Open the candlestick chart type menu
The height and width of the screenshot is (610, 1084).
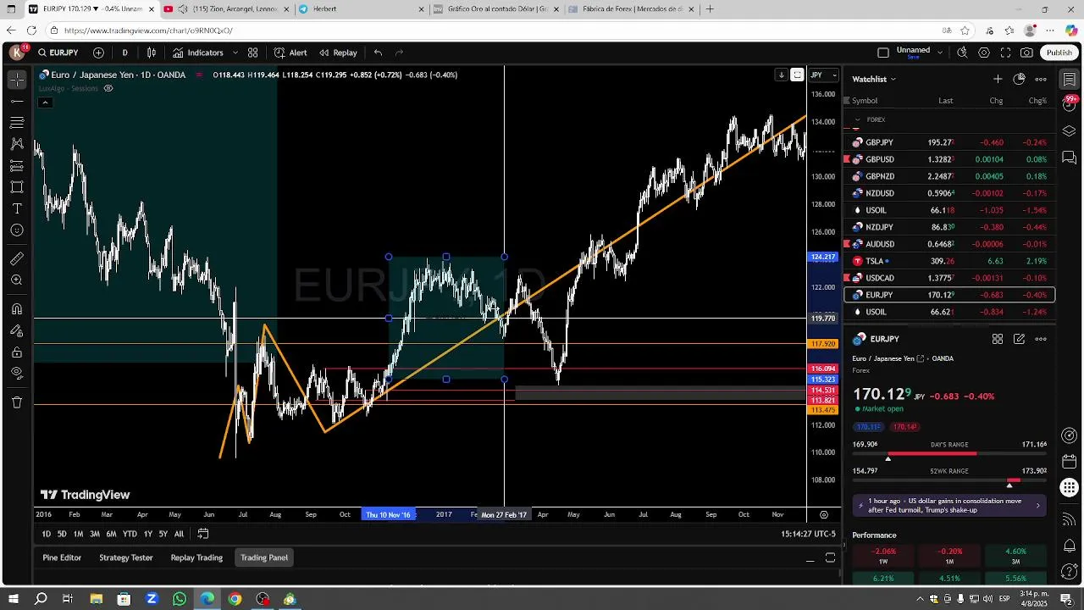pyautogui.click(x=152, y=53)
